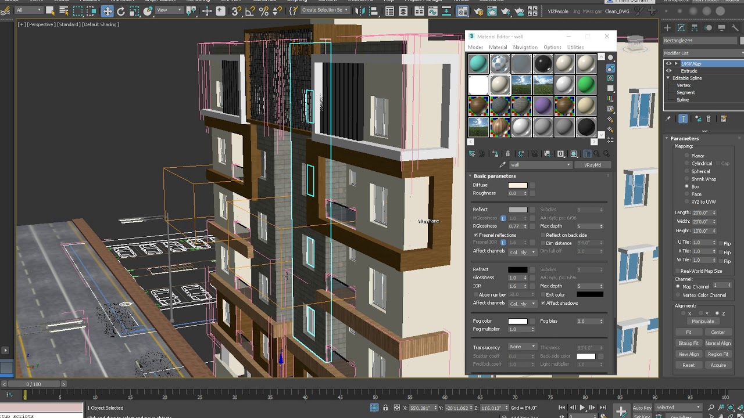Open the Utilities menu in Material Editor
The height and width of the screenshot is (418, 744).
click(575, 47)
